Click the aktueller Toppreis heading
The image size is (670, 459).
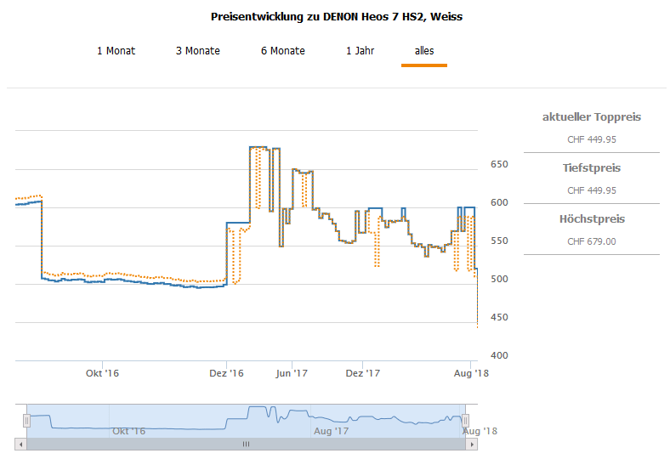(592, 117)
